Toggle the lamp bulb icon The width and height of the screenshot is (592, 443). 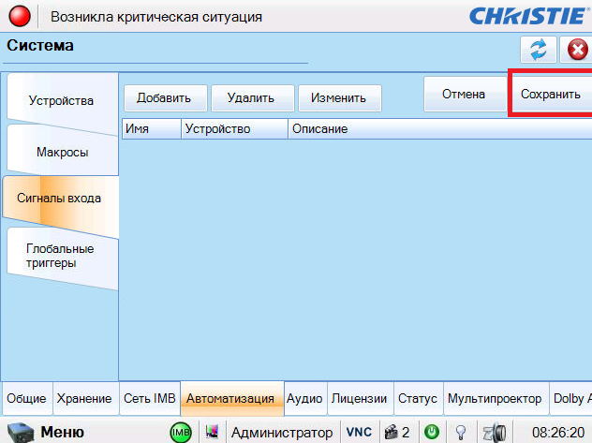(461, 433)
